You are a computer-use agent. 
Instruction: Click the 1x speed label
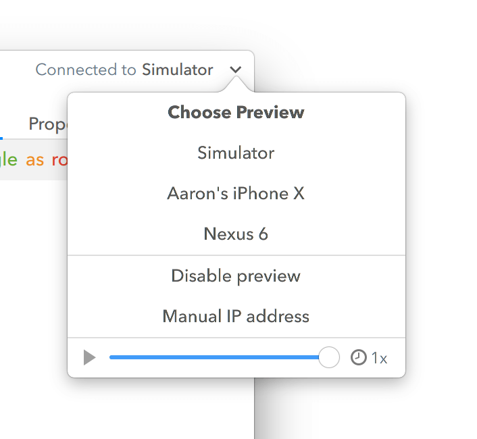pyautogui.click(x=380, y=358)
